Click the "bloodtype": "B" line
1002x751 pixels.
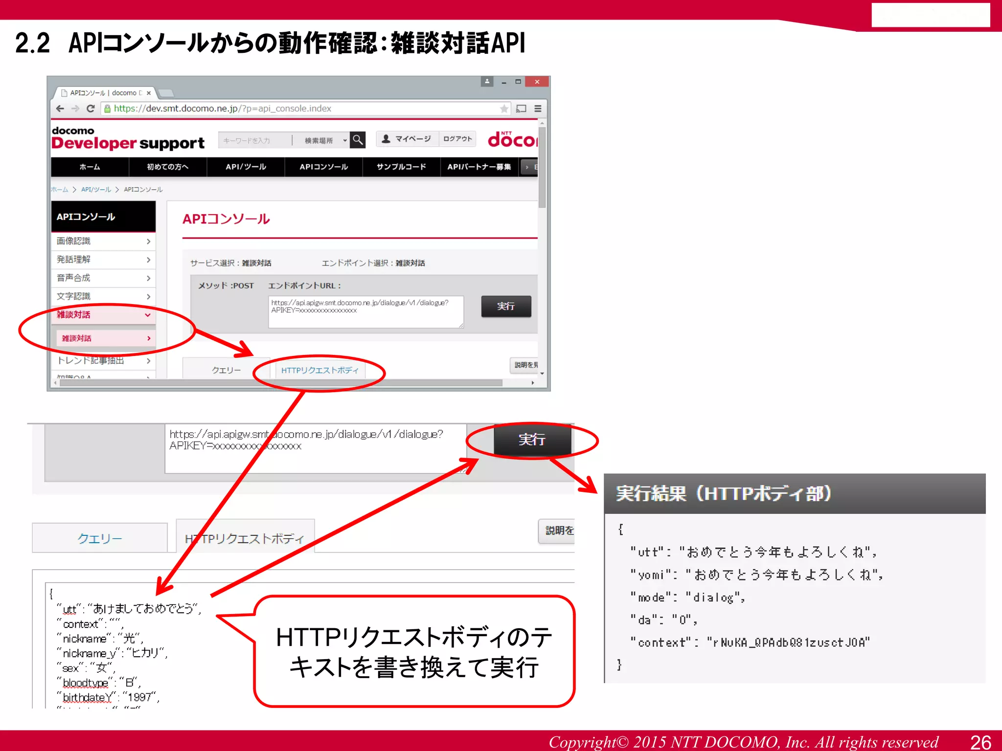(x=99, y=683)
